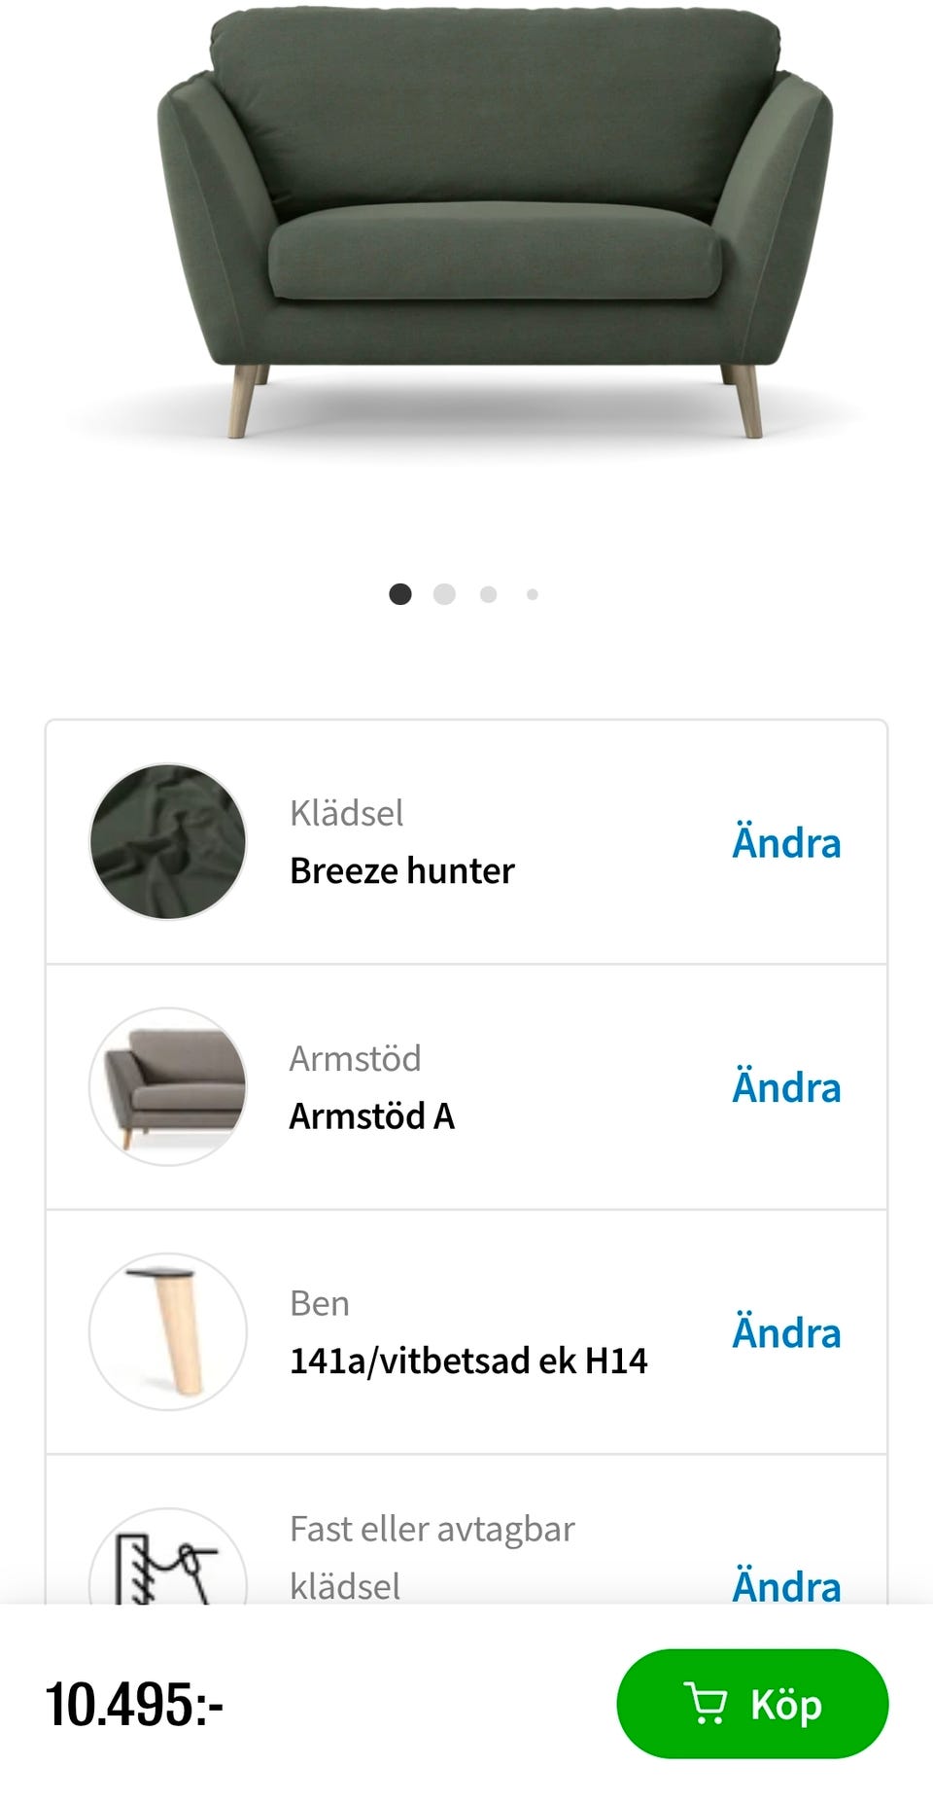The width and height of the screenshot is (933, 1802).
Task: Click the 10.495:- price text
Action: (x=135, y=1705)
